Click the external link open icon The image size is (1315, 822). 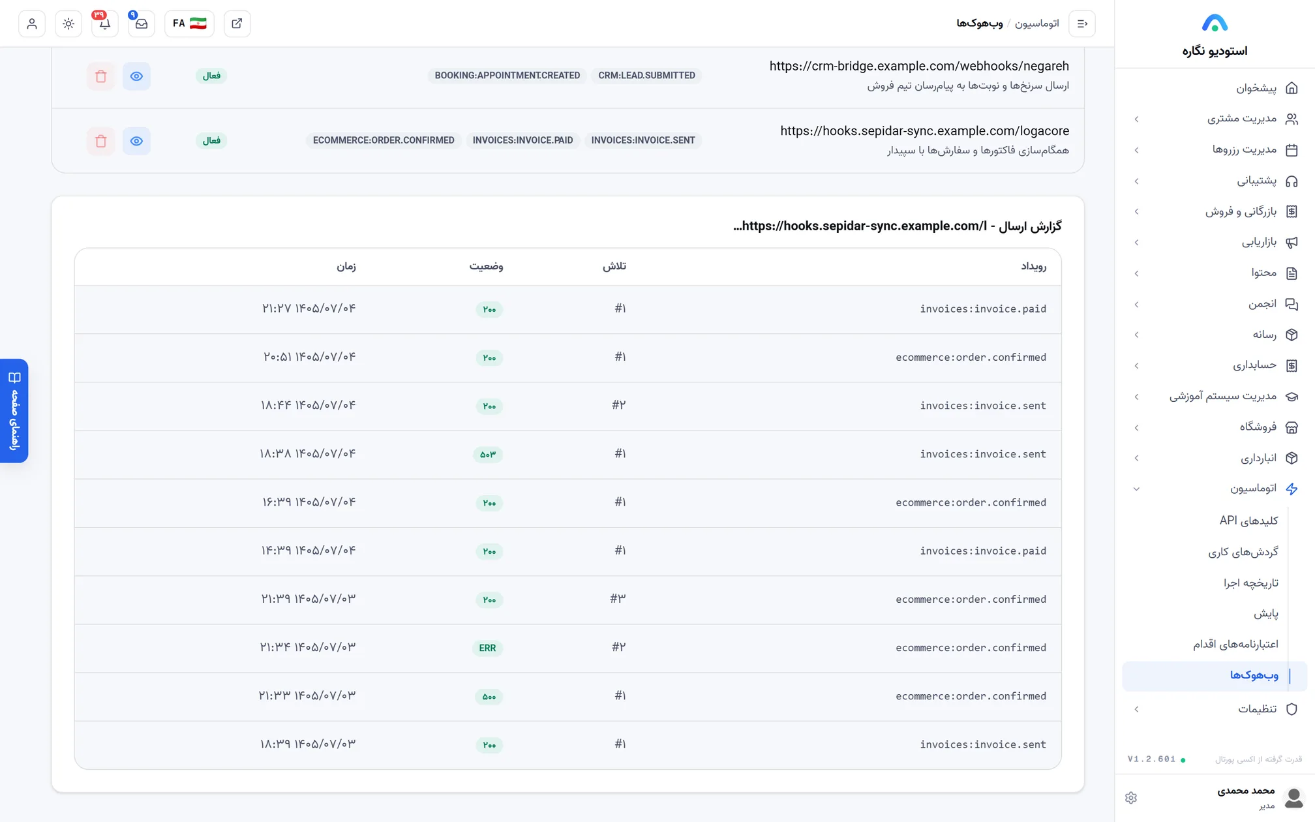237,23
